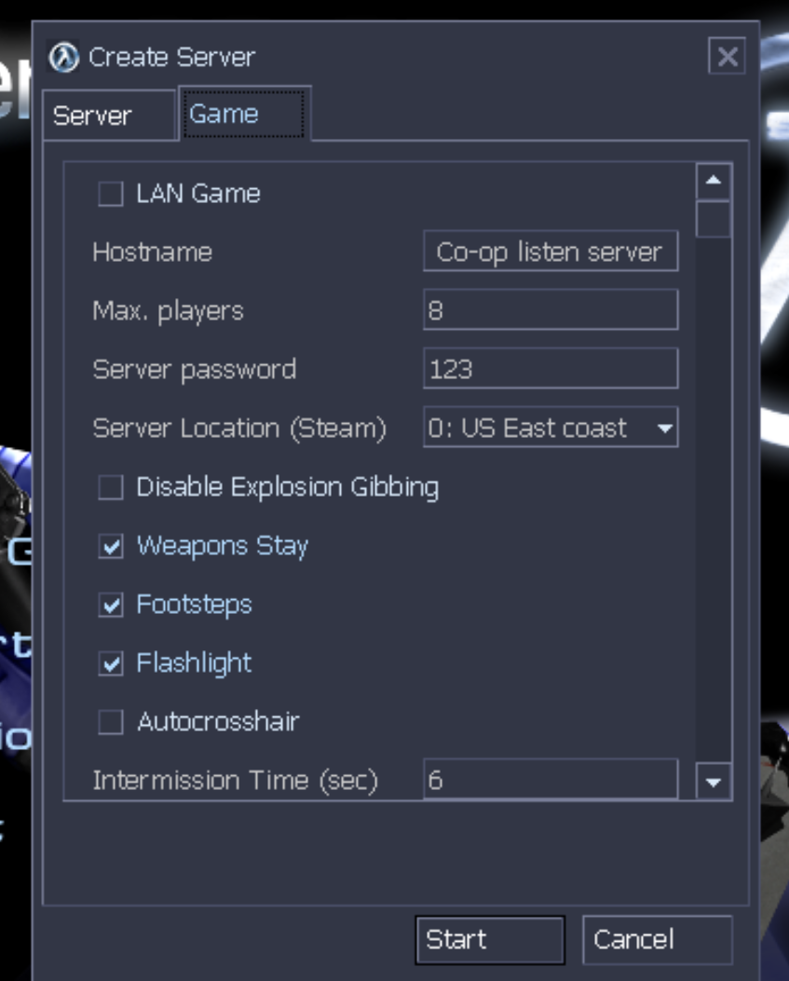Click the Cancel button

(657, 940)
